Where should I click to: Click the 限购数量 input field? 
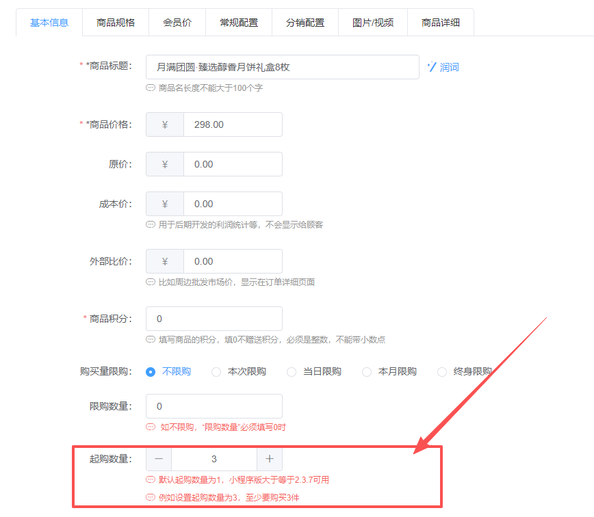click(214, 406)
